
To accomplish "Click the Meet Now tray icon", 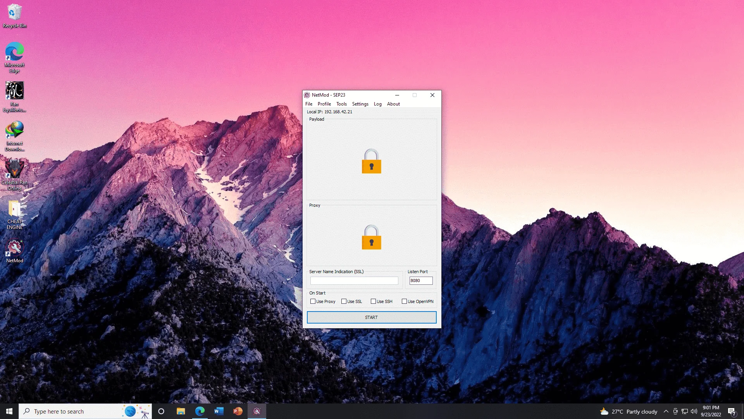I will pyautogui.click(x=675, y=411).
